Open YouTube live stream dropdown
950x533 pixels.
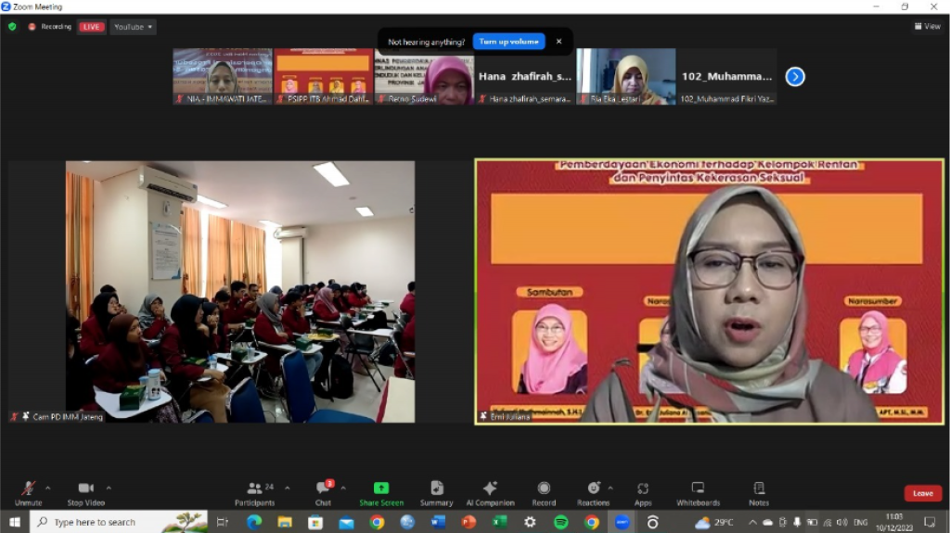point(133,27)
